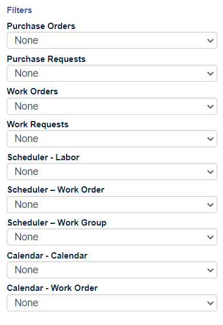This screenshot has width=223, height=325.
Task: Open the Purchase Requests filter dropdown
Action: click(112, 73)
